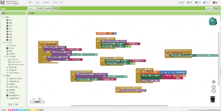This screenshot has height=111, width=221.
Task: Pick the brown theme color swatch
Action: [41, 110]
